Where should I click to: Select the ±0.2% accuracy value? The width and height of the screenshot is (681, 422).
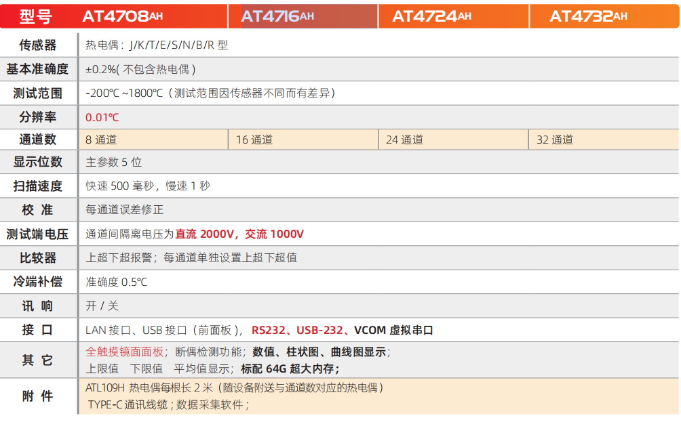coord(100,69)
